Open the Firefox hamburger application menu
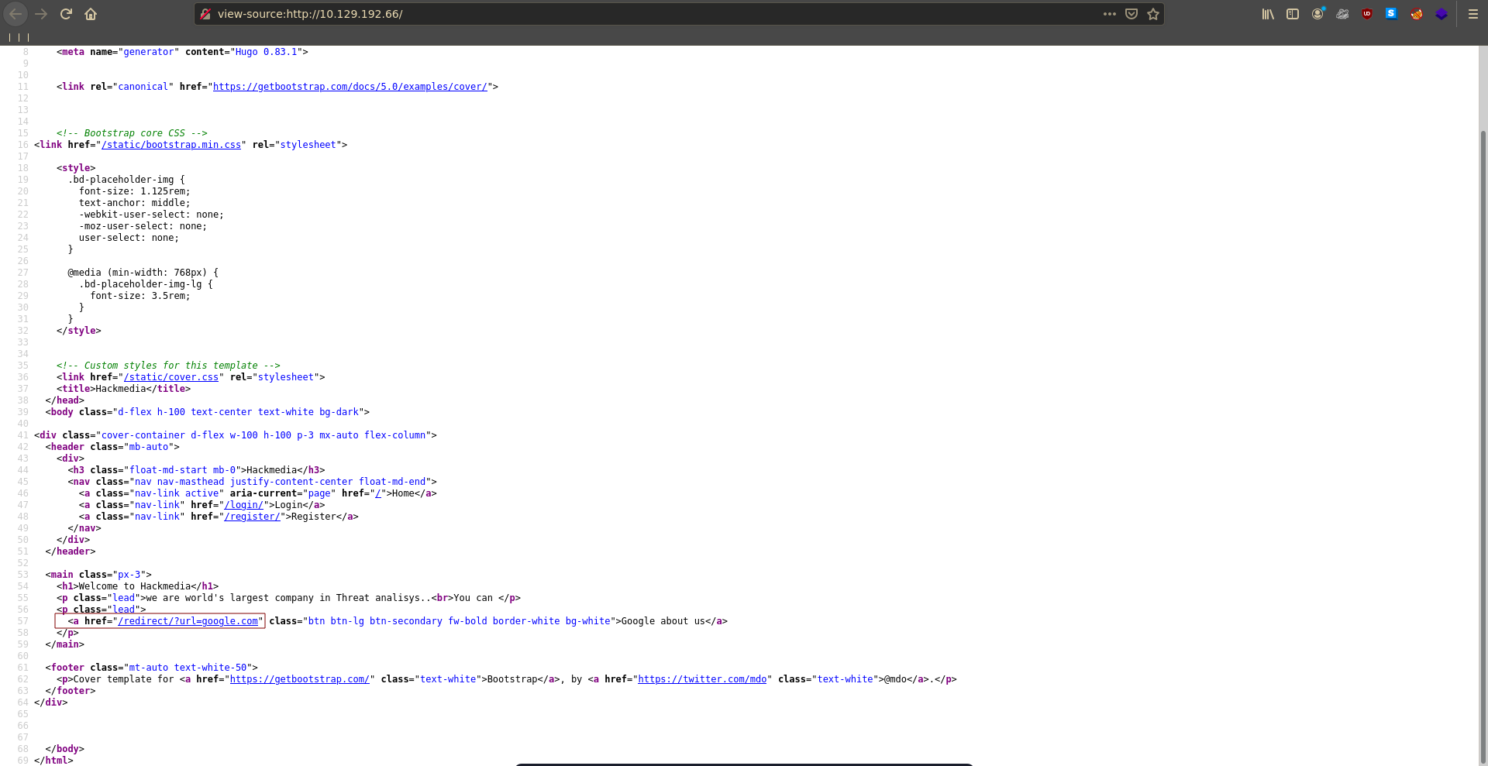Screen dimensions: 1488x766 (1473, 14)
